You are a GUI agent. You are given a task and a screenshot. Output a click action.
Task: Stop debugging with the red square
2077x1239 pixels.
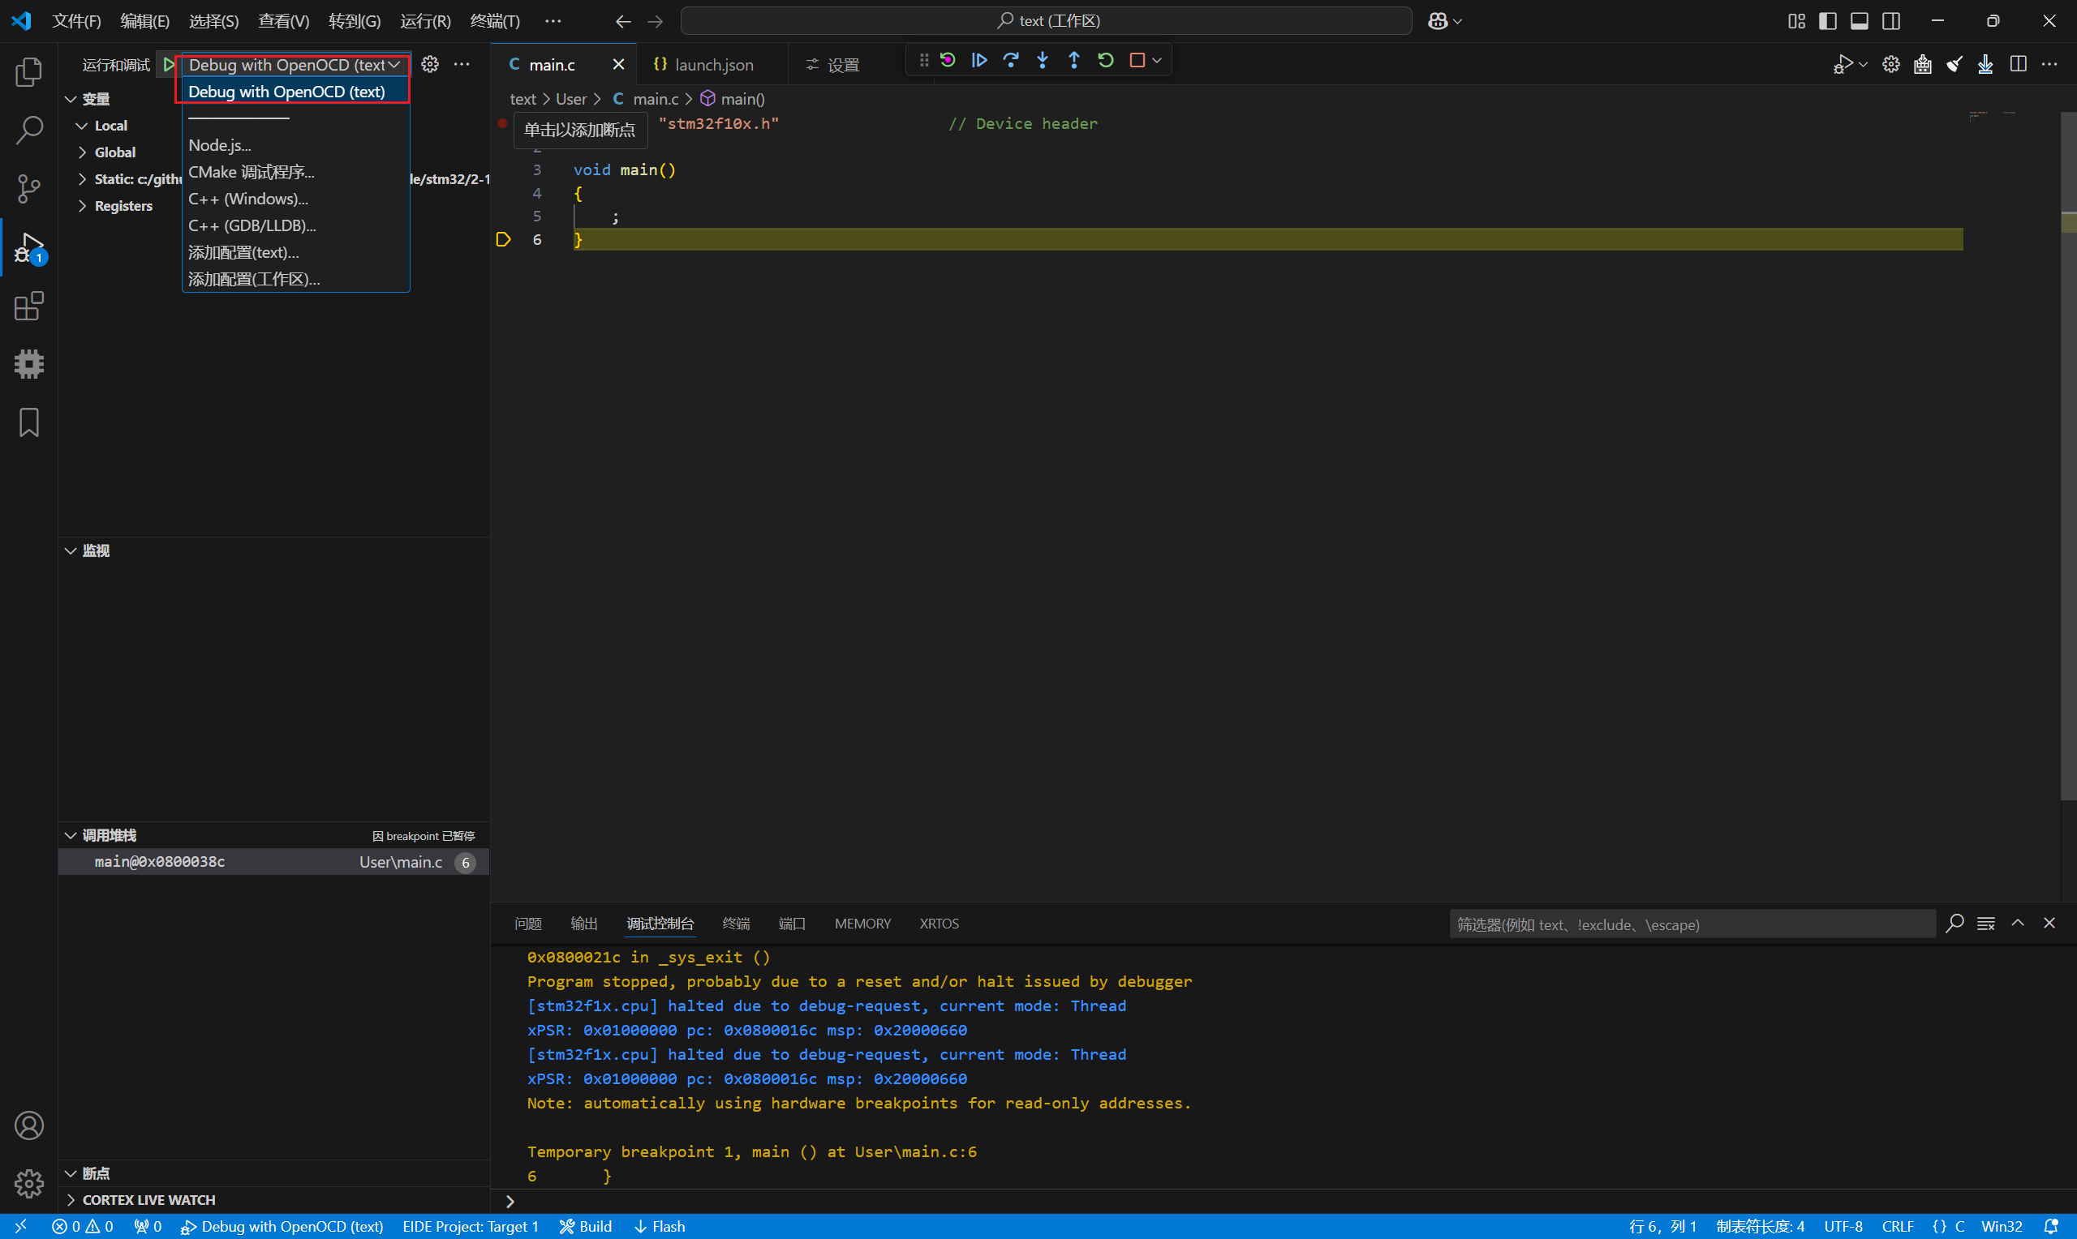coord(1137,60)
